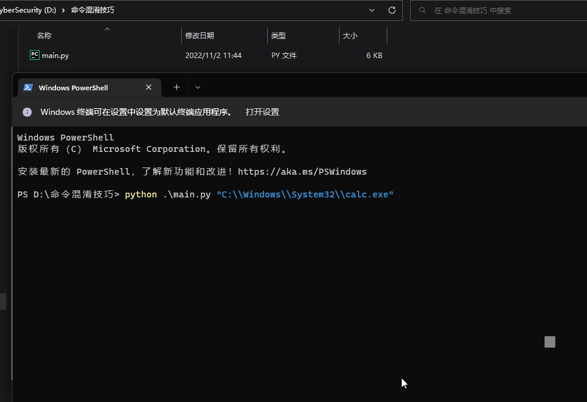Click the refresh icon in Explorer address bar

tap(392, 10)
